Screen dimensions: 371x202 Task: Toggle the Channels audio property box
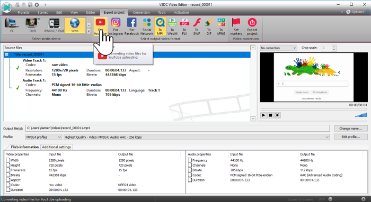[190, 165]
